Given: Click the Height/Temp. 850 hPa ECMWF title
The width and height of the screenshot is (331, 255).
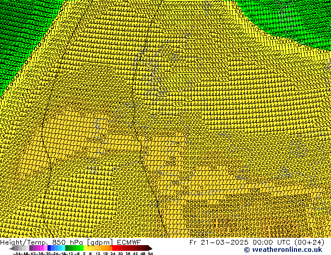Looking at the screenshot, I should click(70, 242).
